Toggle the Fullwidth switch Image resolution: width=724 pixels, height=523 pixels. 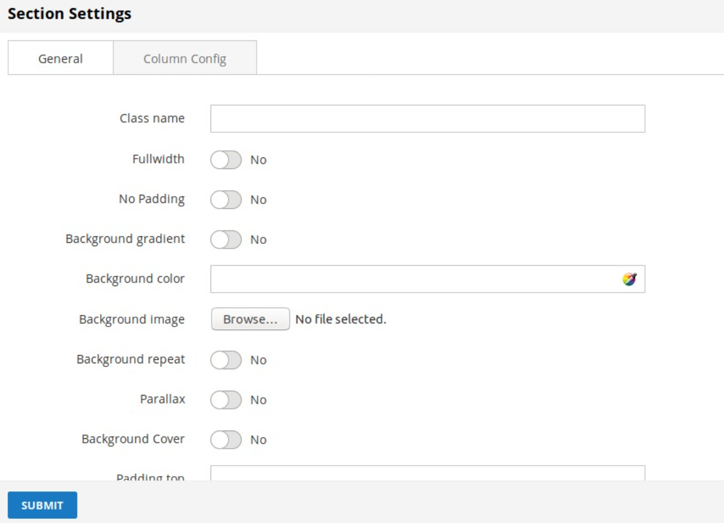tap(226, 160)
